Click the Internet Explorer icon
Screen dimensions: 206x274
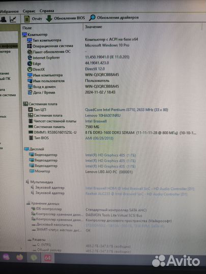point(30,58)
